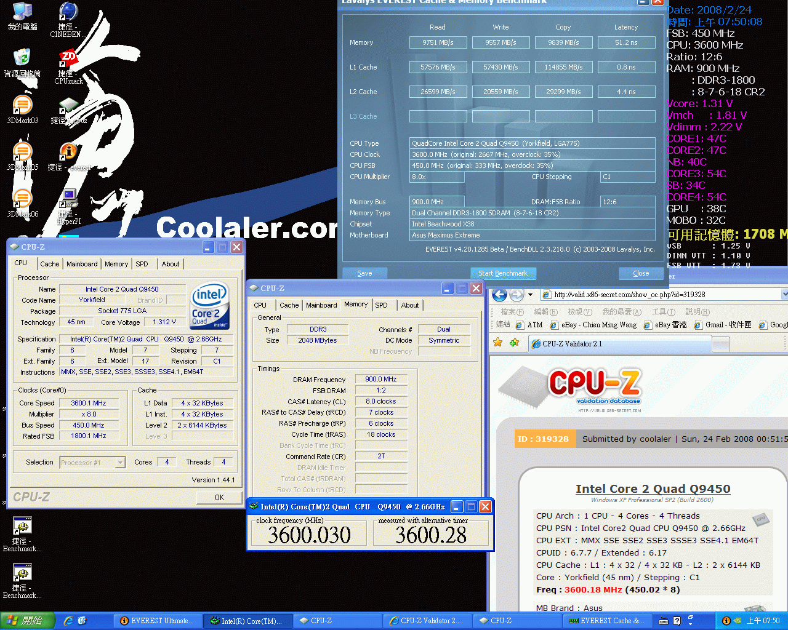
Task: Click the Windows 開始 Start button
Action: pyautogui.click(x=28, y=621)
